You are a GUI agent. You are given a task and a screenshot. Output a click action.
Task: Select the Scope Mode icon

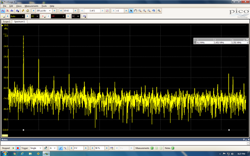coord(3,11)
